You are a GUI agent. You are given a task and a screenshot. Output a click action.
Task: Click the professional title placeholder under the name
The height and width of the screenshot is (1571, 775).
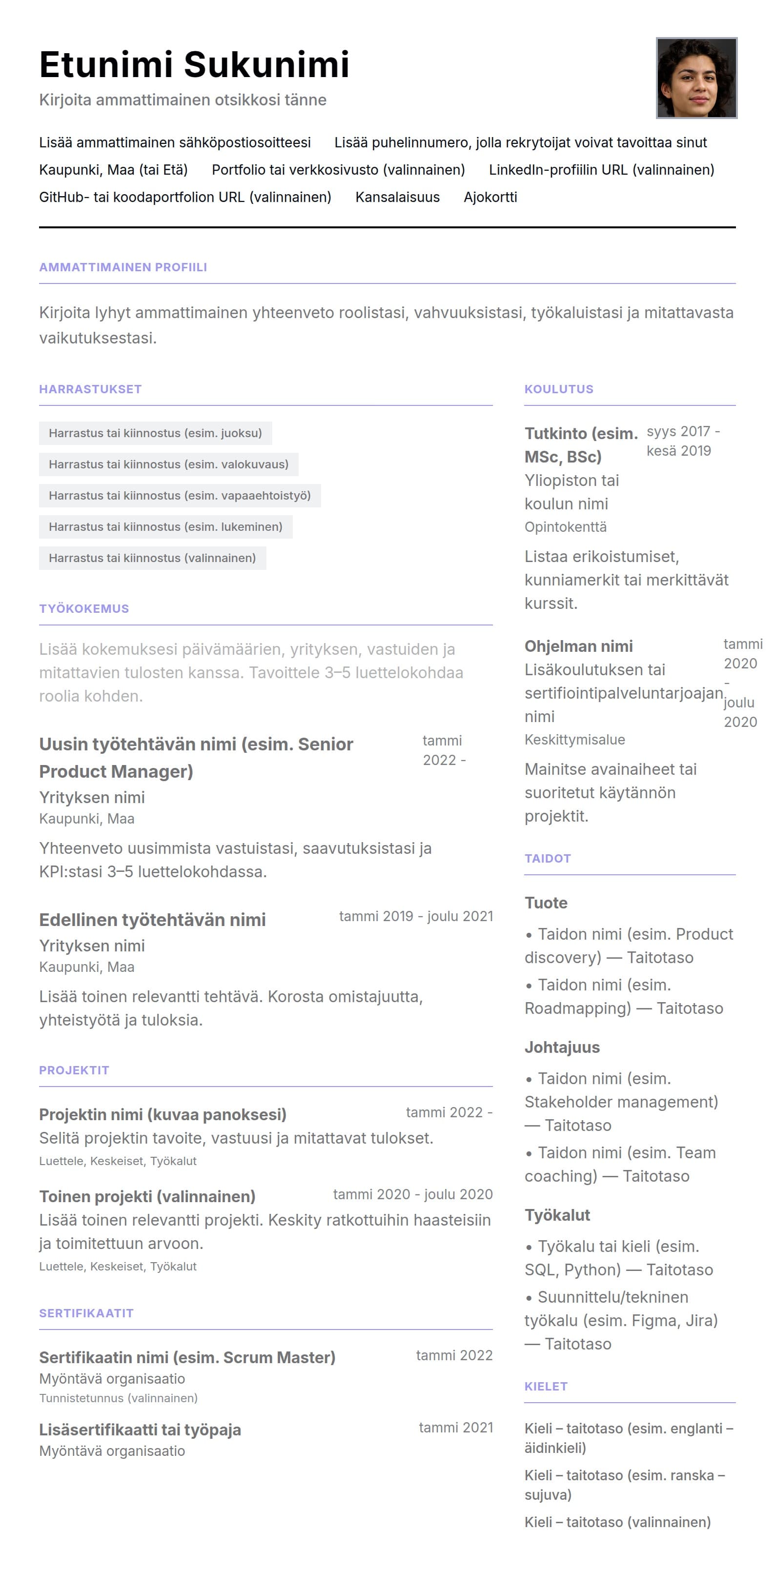click(183, 100)
